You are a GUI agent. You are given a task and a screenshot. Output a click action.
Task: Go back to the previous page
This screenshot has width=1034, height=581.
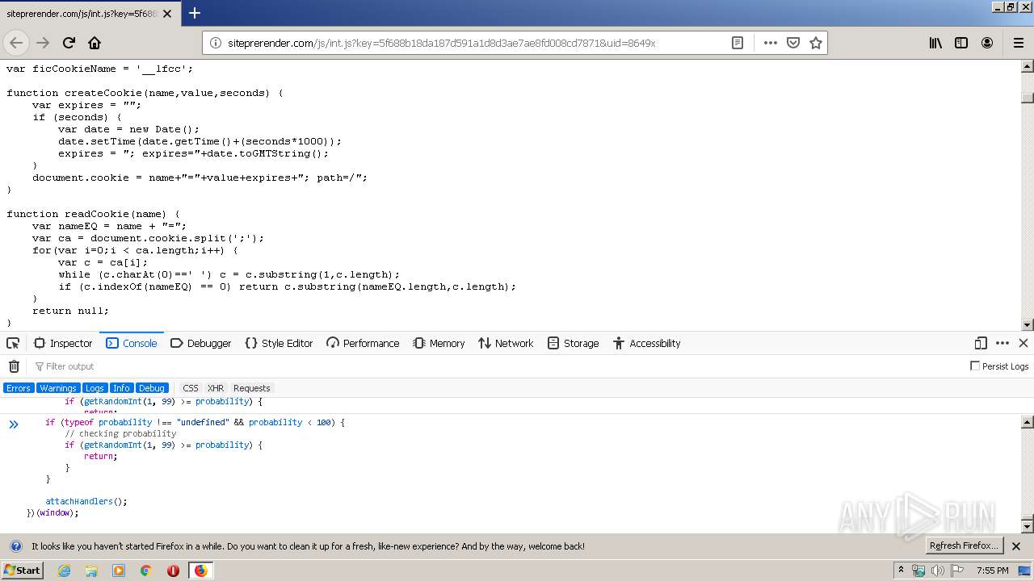click(x=16, y=43)
